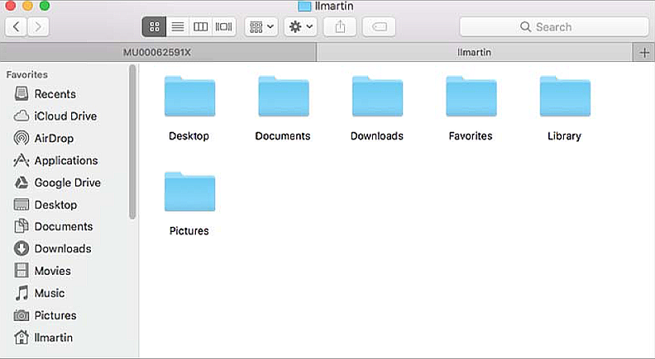Screen dimensions: 655x359
Task: Switch to gallery view
Action: (x=224, y=27)
